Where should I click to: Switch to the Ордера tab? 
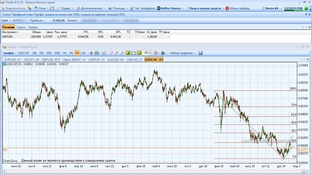click(x=33, y=27)
